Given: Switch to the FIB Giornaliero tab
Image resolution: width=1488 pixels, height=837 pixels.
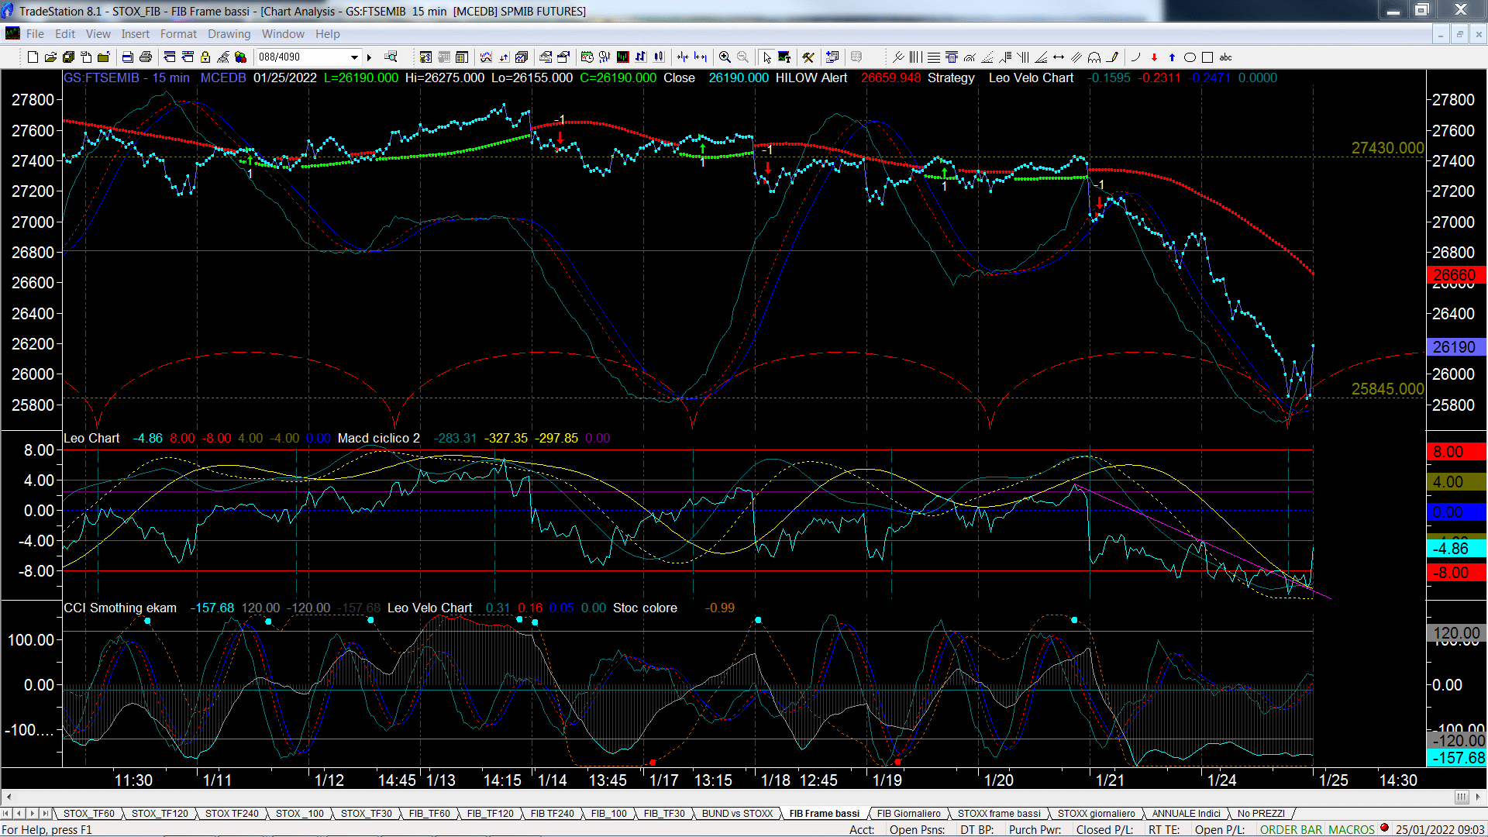Looking at the screenshot, I should [x=908, y=814].
